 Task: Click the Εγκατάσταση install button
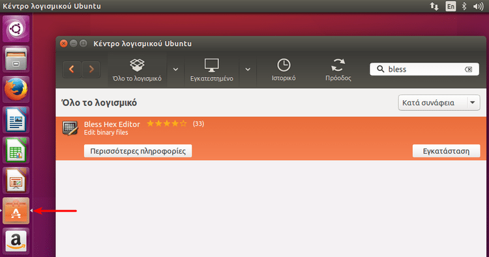pyautogui.click(x=446, y=151)
